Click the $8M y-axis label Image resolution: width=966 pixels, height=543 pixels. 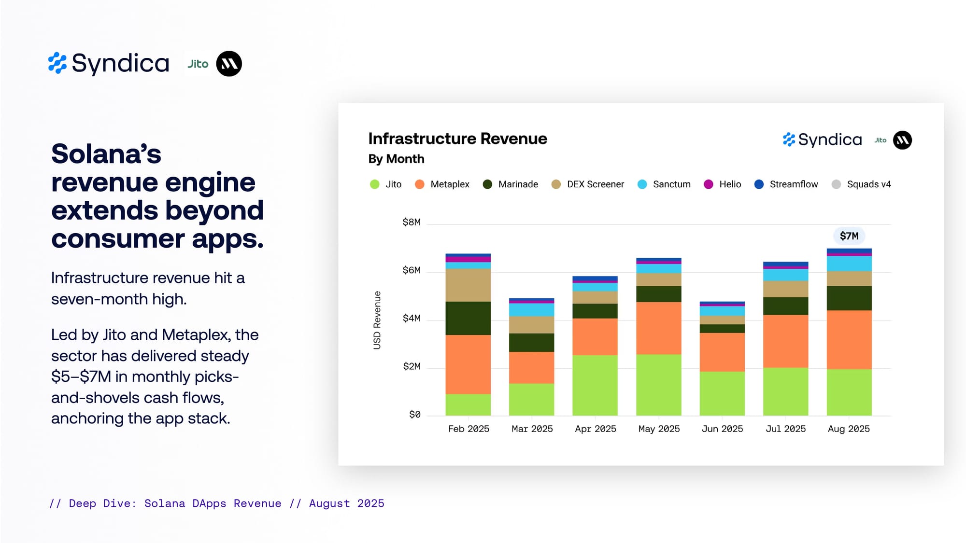[x=412, y=222]
